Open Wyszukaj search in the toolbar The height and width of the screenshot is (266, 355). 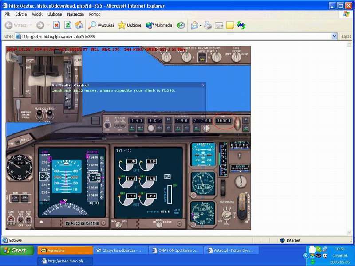point(100,25)
